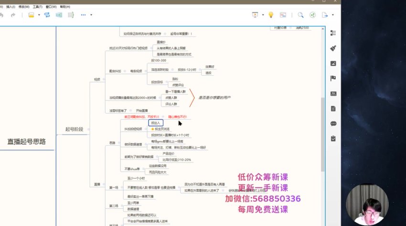
Task: Click the Share icon in toolbar
Action: point(313,15)
